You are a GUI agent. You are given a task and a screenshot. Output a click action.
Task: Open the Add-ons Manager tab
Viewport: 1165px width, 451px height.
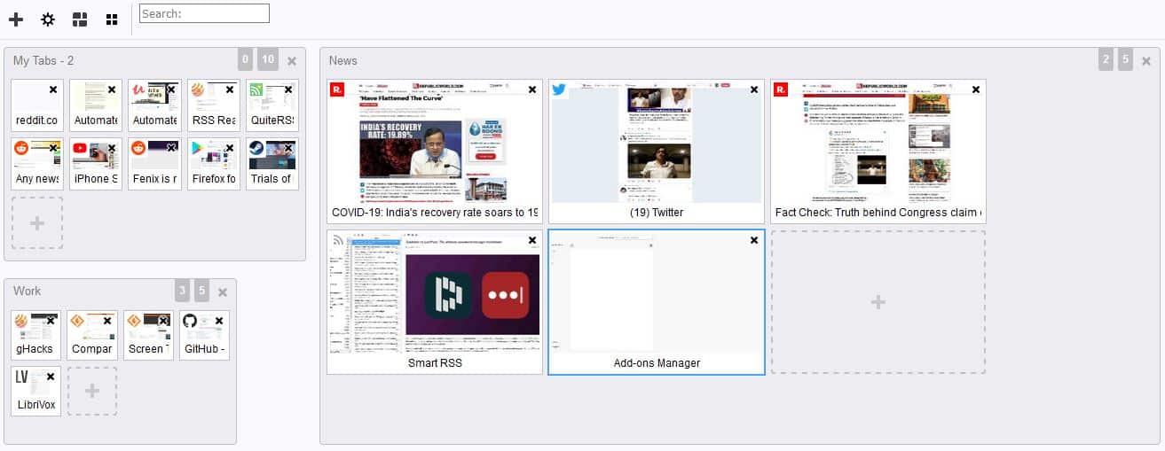tap(657, 302)
